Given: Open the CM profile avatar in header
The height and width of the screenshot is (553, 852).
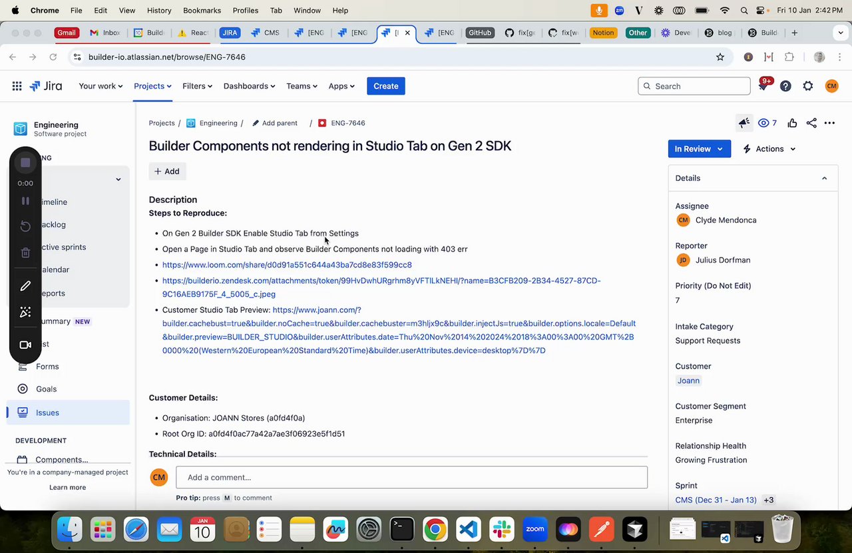Looking at the screenshot, I should point(831,86).
